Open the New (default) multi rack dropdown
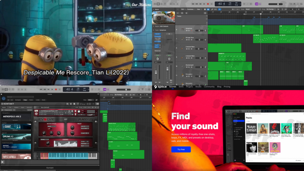Image resolution: width=304 pixels, height=171 pixels. point(56,107)
